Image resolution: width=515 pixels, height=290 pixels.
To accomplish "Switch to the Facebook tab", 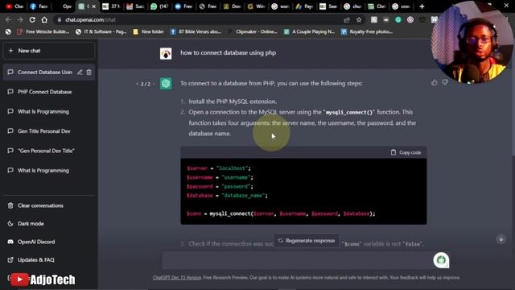I will coord(39,6).
